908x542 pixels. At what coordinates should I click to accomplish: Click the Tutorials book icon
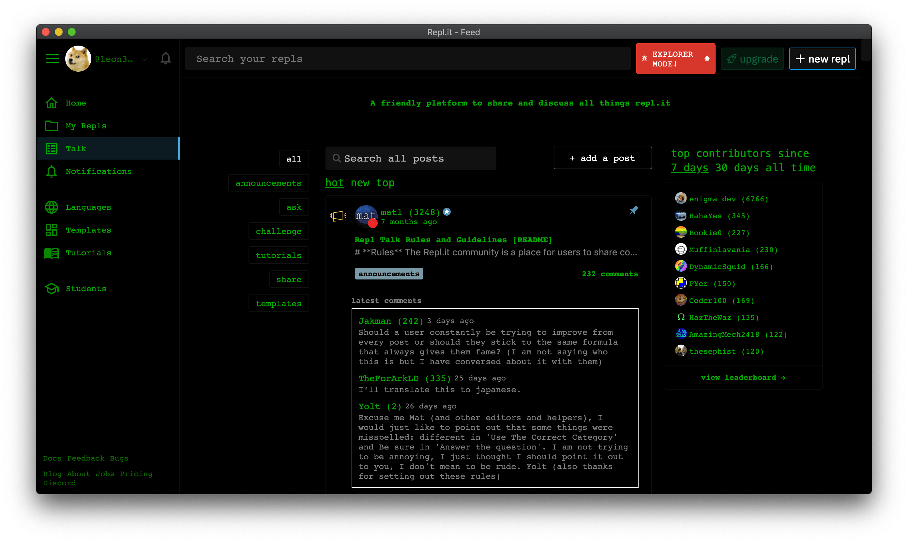52,253
